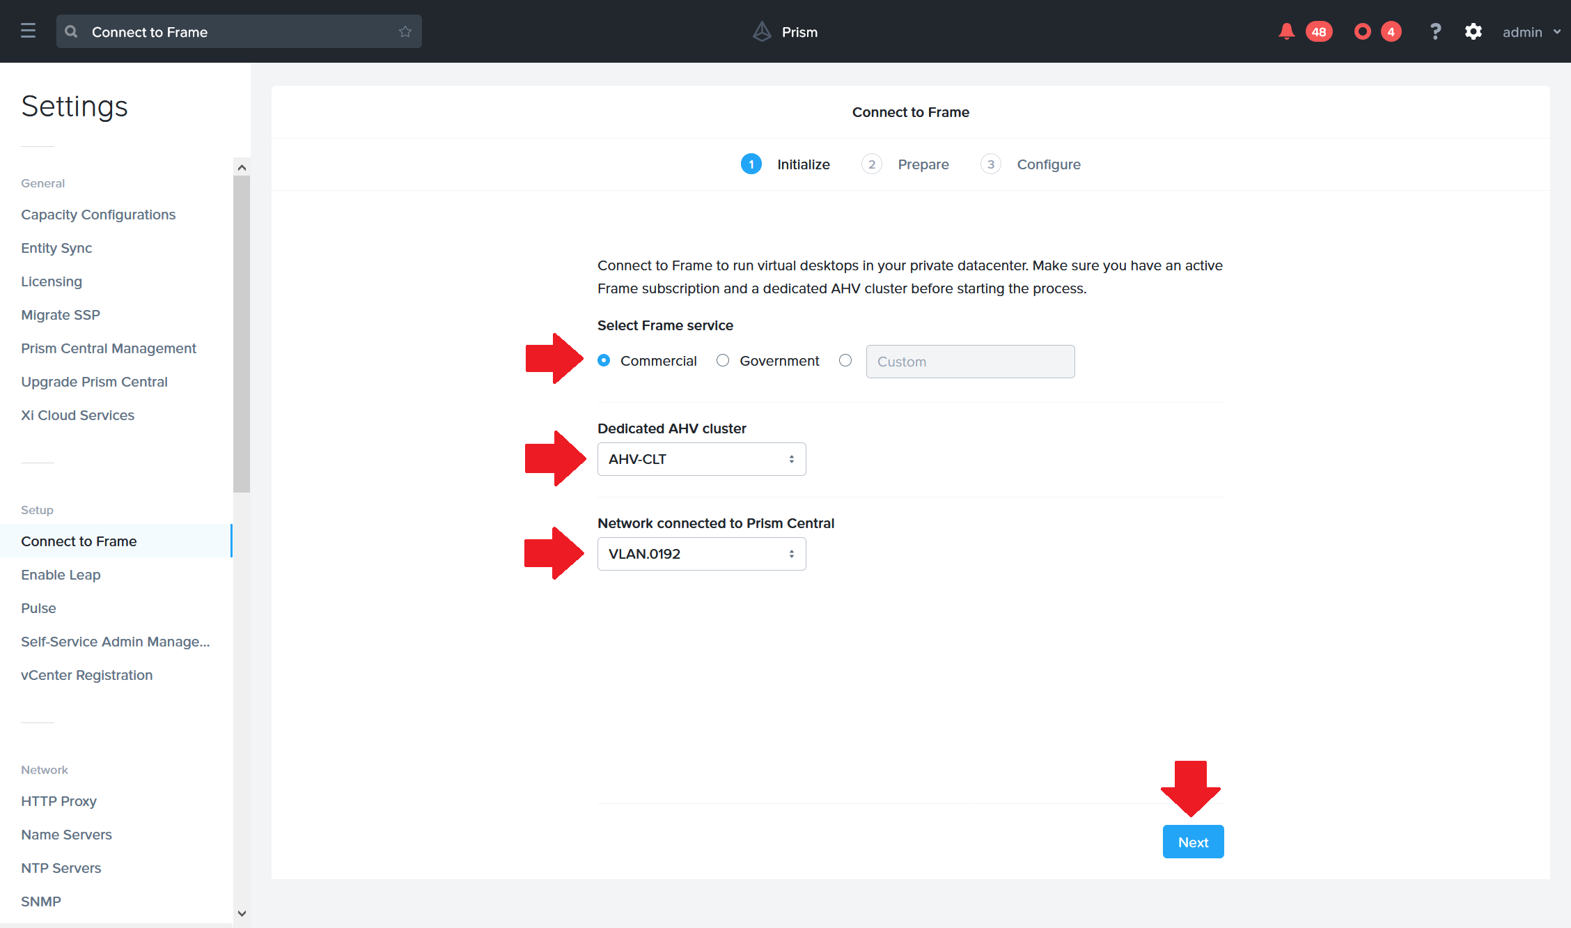Open Licensing settings

pos(52,281)
